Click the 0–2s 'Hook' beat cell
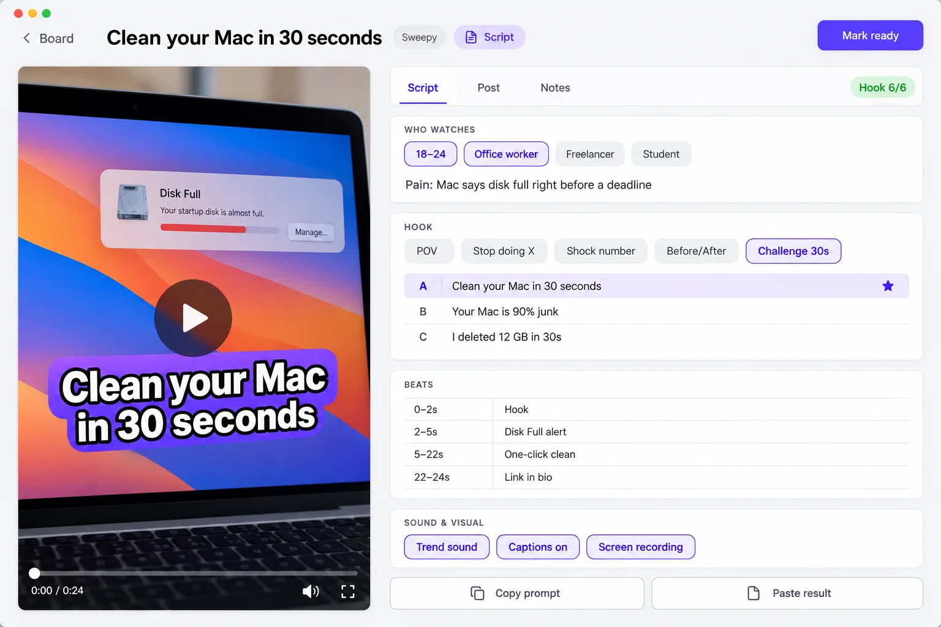Image resolution: width=941 pixels, height=627 pixels. click(x=701, y=410)
